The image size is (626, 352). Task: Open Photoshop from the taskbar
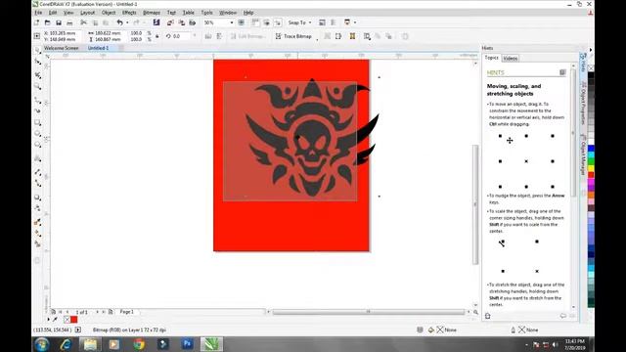188,344
